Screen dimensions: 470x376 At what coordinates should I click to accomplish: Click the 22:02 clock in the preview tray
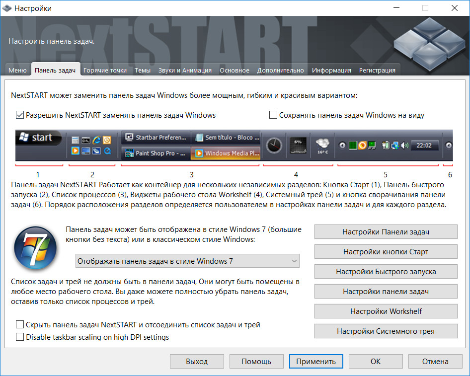pyautogui.click(x=424, y=146)
